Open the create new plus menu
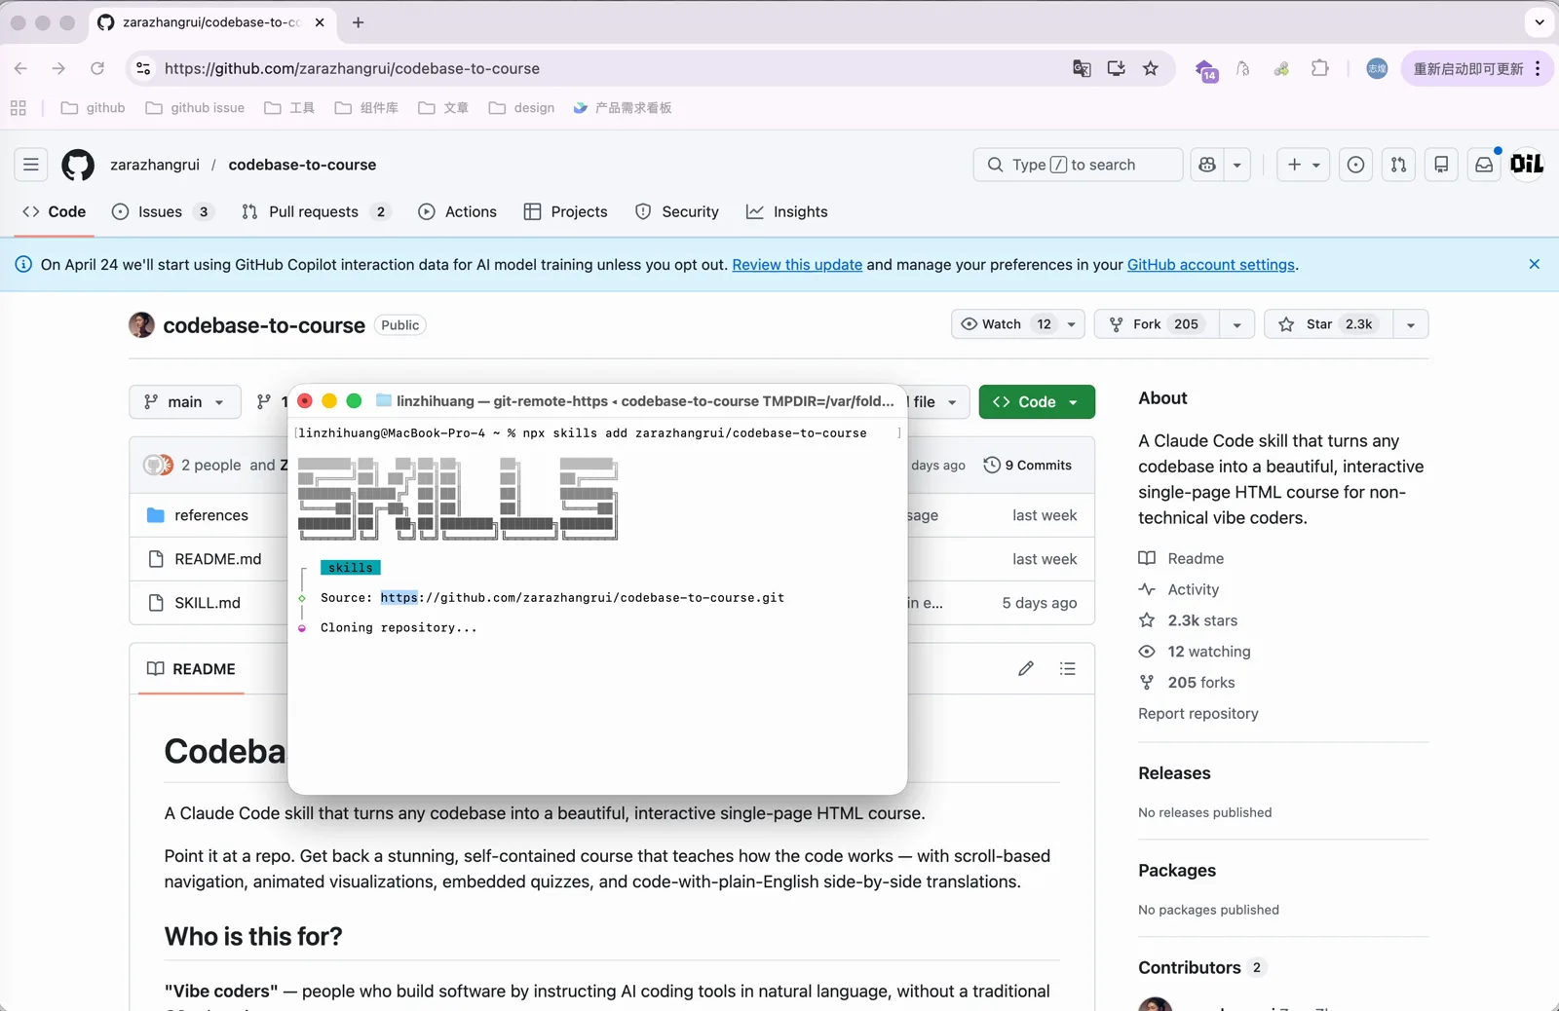This screenshot has height=1011, width=1559. coord(1303,165)
